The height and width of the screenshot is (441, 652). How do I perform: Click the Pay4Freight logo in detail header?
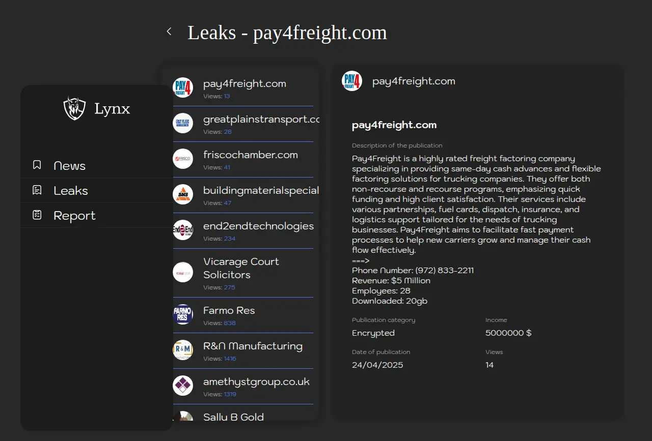[x=352, y=81]
